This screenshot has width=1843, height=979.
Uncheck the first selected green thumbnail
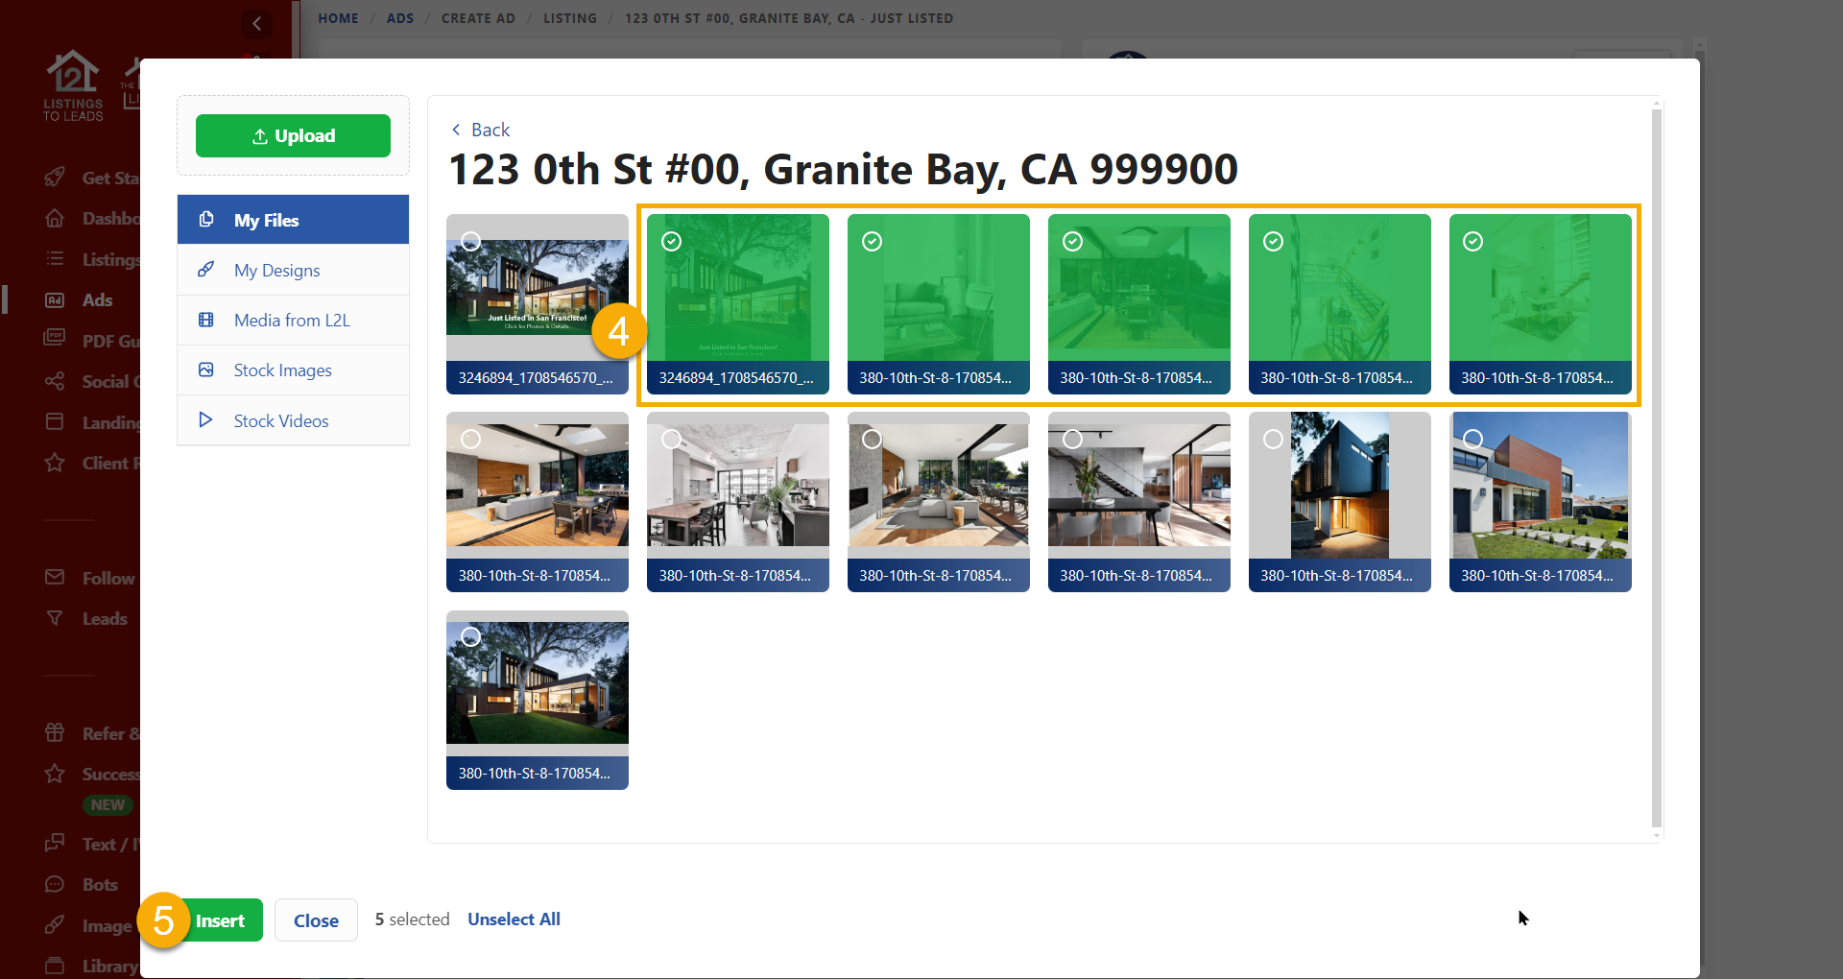pyautogui.click(x=671, y=241)
